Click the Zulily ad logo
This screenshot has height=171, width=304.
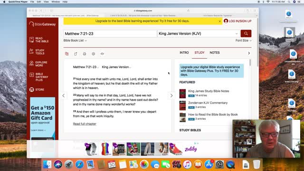point(191,149)
